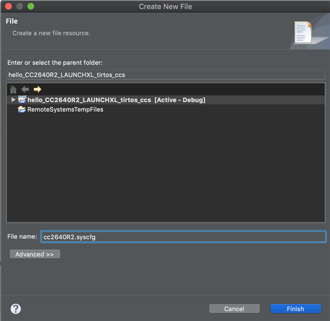This screenshot has width=330, height=321.
Task: Click the yellow forward arrow icon
Action: pyautogui.click(x=37, y=89)
